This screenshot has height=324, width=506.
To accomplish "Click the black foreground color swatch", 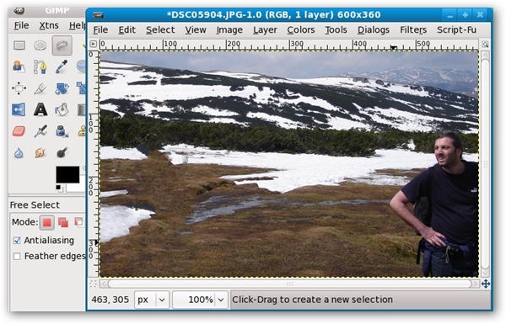I will coord(67,174).
